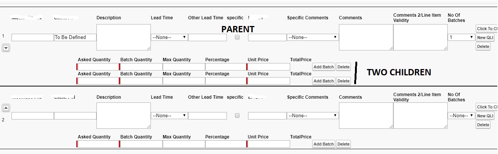Click the Description textarea in row 1
498x154 pixels.
pyautogui.click(x=123, y=37)
